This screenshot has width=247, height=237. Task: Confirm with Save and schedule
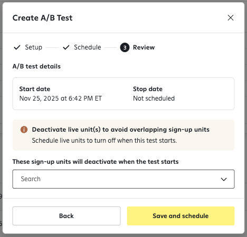pos(180,216)
